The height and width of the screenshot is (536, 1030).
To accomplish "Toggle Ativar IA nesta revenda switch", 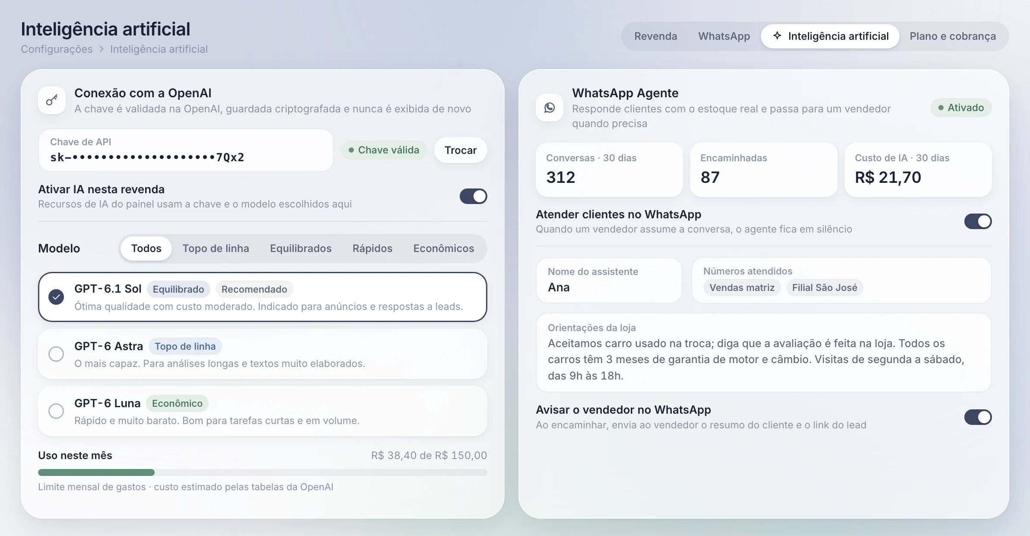I will (473, 196).
